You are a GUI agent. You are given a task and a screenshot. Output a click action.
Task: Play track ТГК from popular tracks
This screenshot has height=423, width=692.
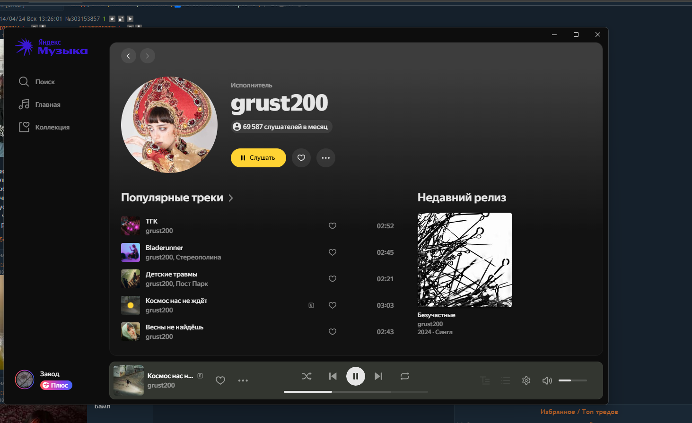tap(151, 221)
